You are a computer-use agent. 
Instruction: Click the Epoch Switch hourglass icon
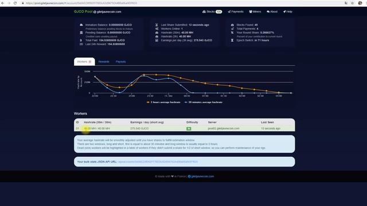point(232,40)
